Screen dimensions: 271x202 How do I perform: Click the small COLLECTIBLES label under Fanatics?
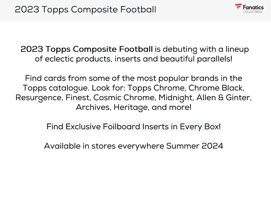[x=253, y=12]
